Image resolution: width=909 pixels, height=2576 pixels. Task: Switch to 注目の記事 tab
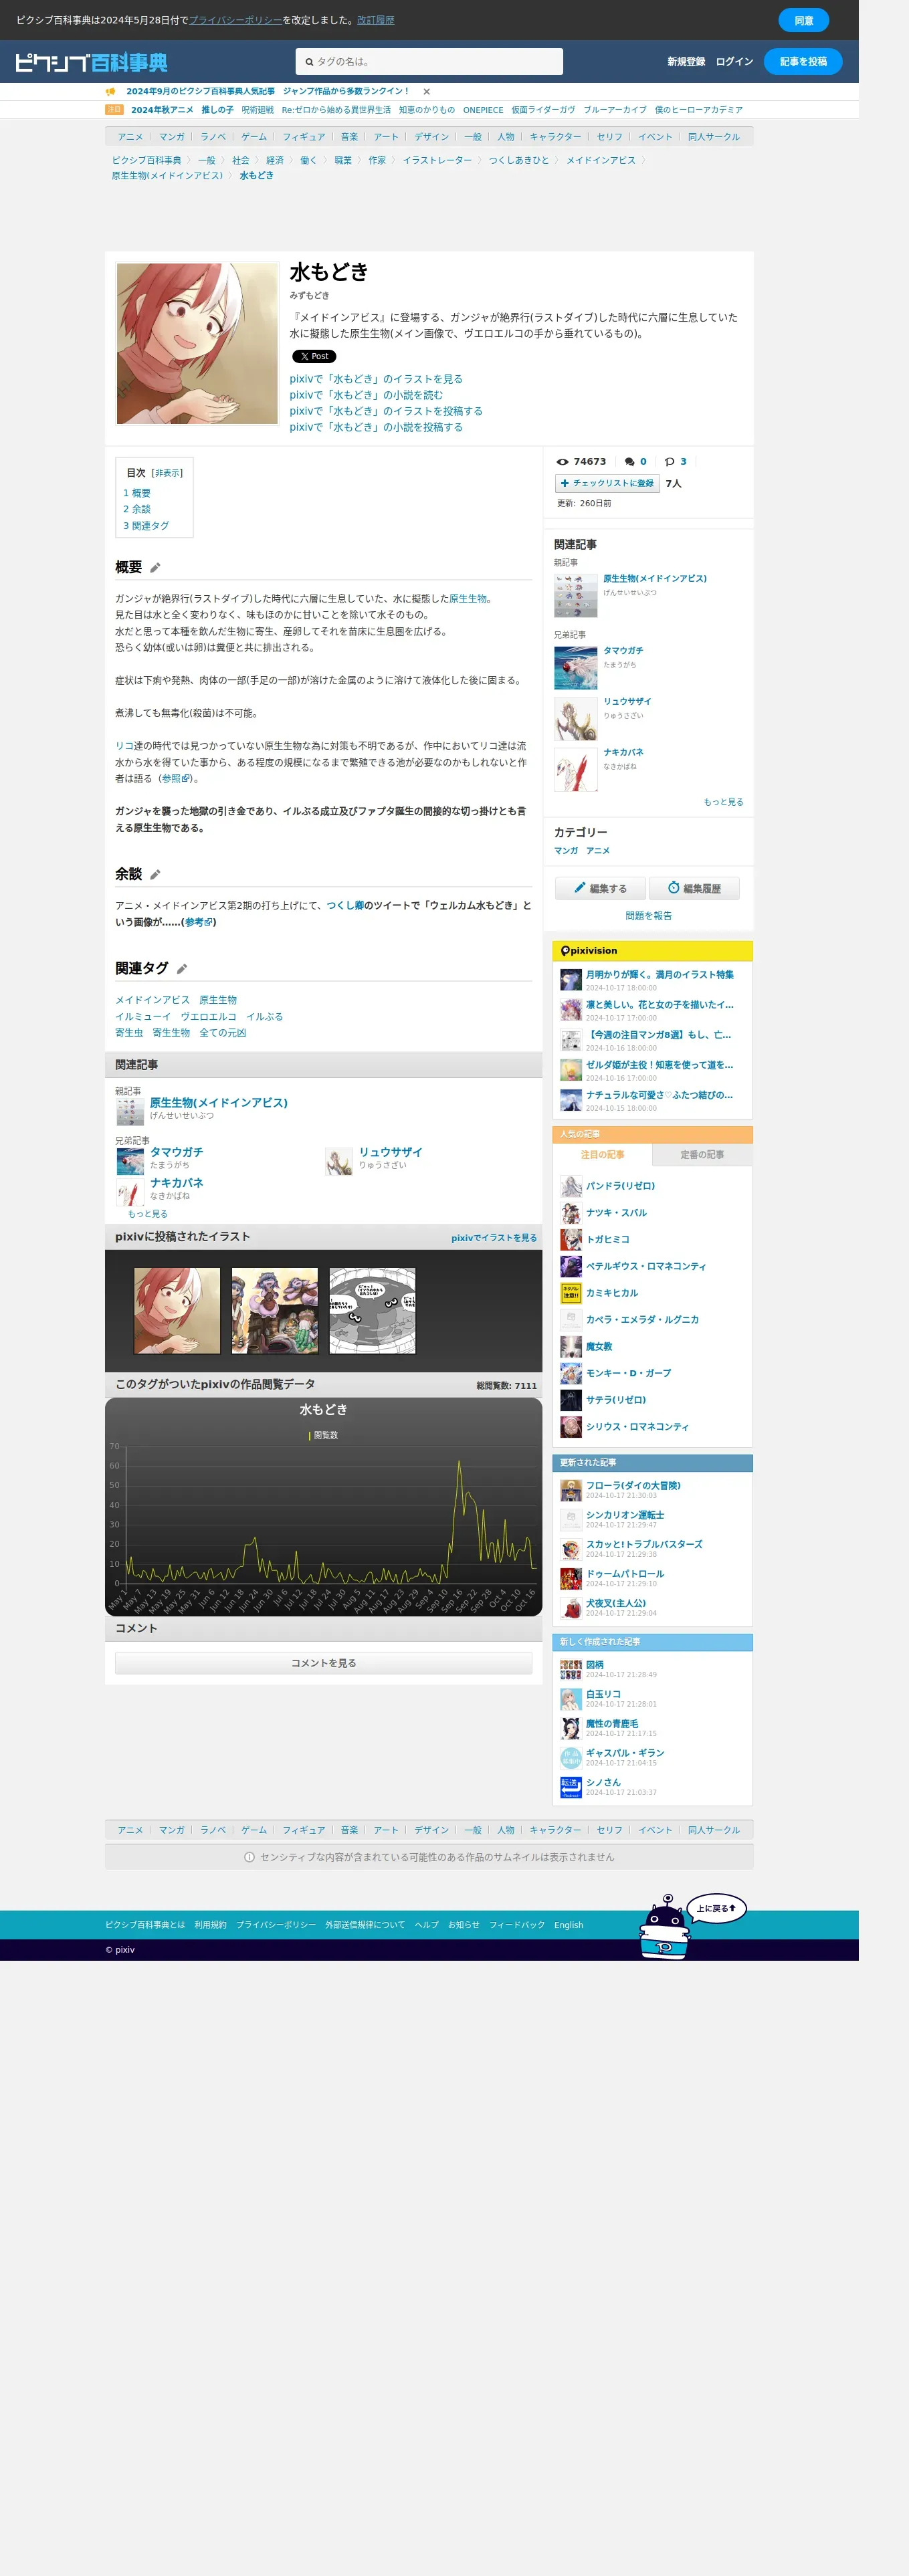[602, 1155]
